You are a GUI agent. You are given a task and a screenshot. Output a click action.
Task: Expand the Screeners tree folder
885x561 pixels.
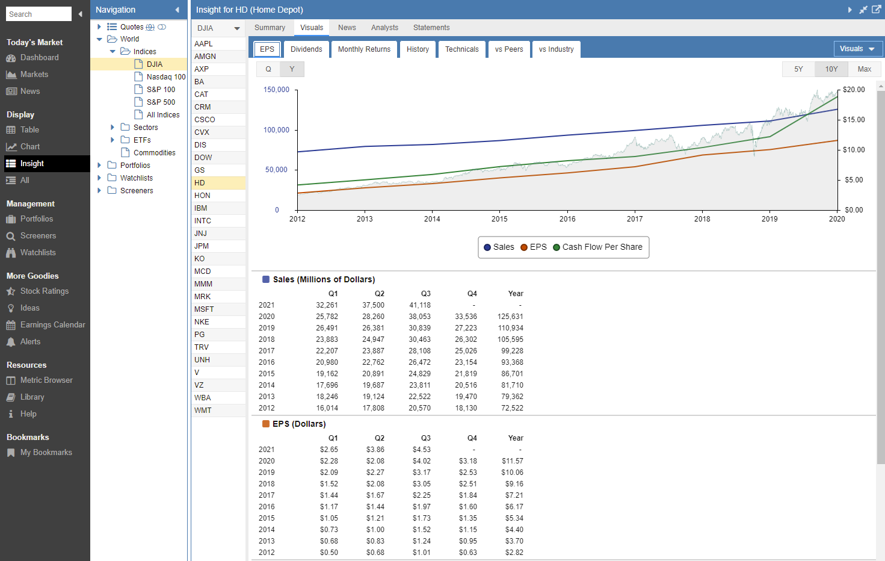pyautogui.click(x=99, y=191)
